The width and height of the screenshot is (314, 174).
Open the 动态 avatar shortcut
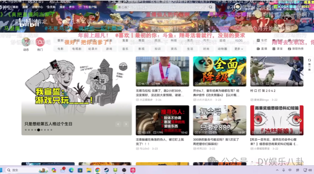coord(26,42)
